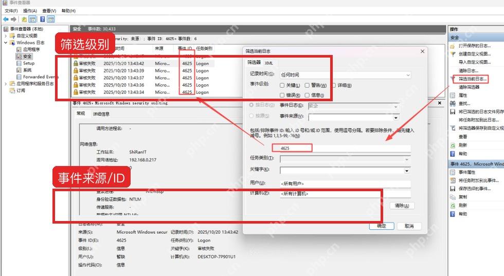The height and width of the screenshot is (276, 504).
Task: Expand the 应用程序和服务日志 tree node
Action: coord(6,84)
